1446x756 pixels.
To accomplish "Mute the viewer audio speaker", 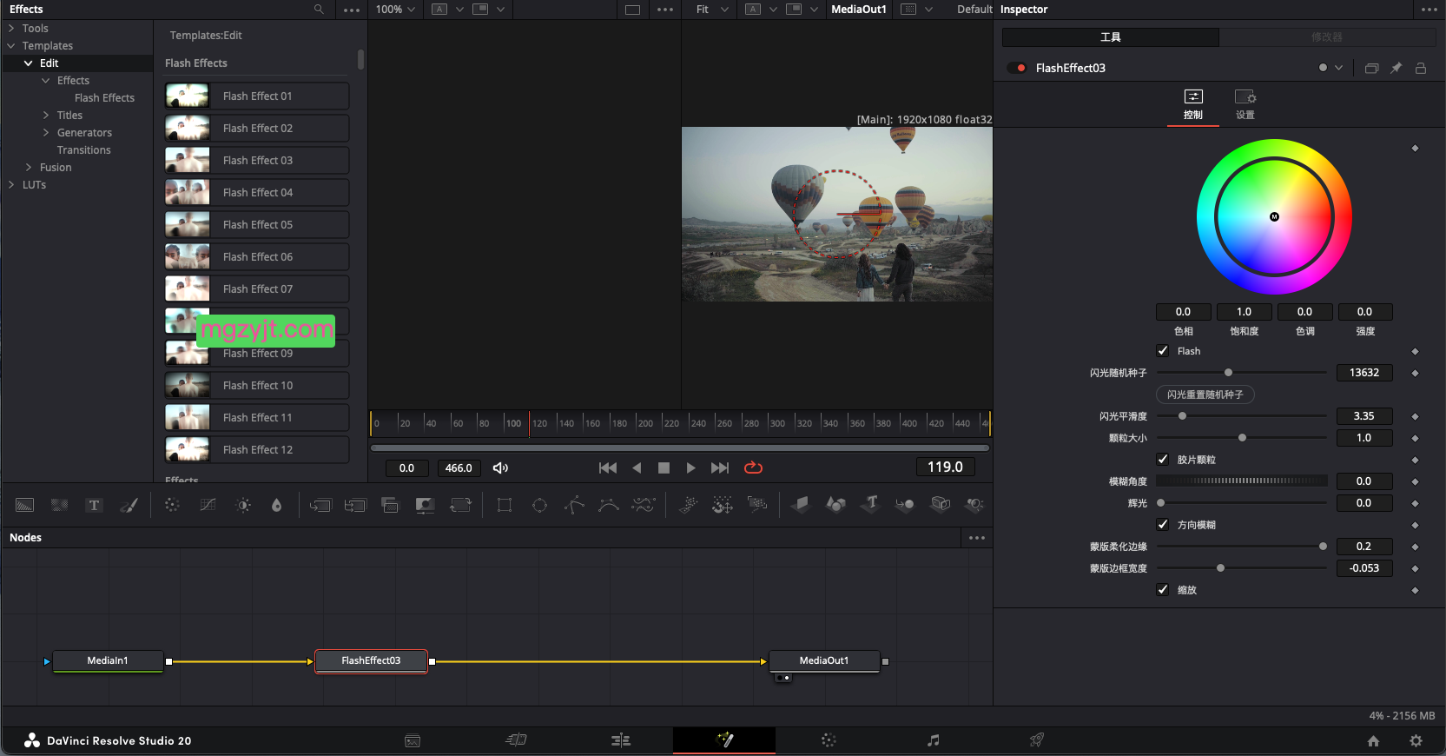I will click(500, 468).
